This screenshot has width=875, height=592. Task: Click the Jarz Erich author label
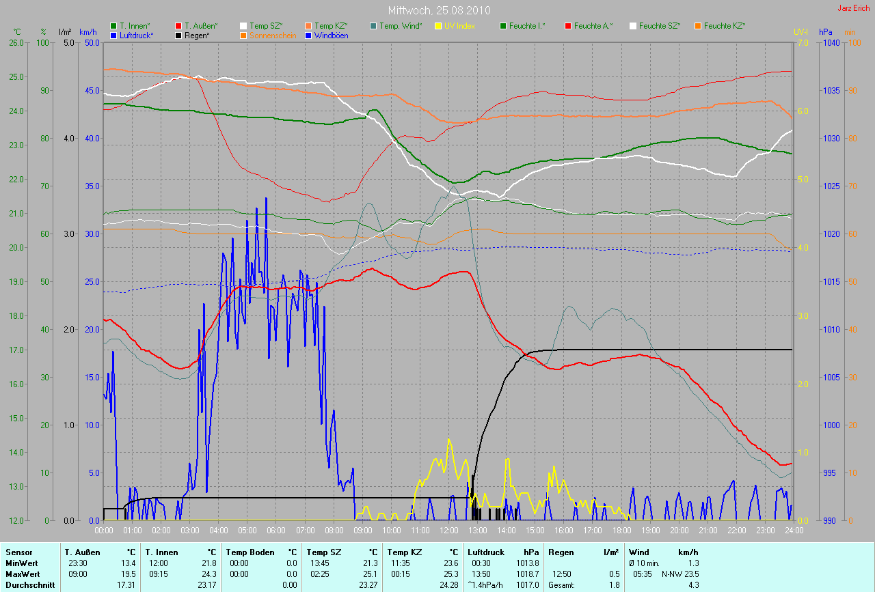tap(854, 8)
